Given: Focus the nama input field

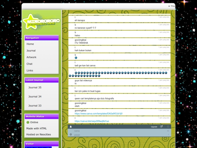Looking at the screenshot, I should click(119, 131).
